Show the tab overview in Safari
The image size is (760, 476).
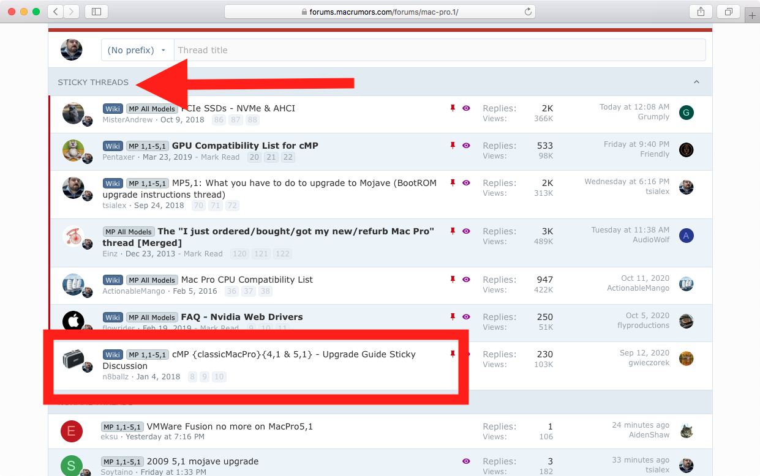point(729,12)
